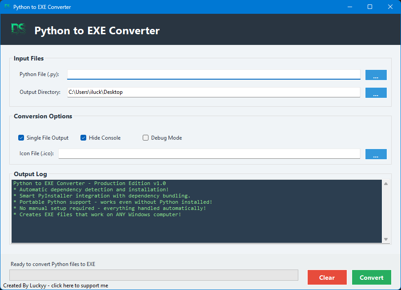Focus the Python File path field
Viewport: 401px width, 290px height.
pyautogui.click(x=213, y=75)
